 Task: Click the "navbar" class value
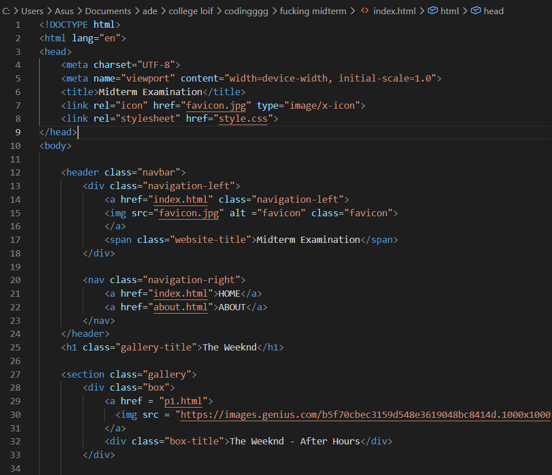point(159,172)
